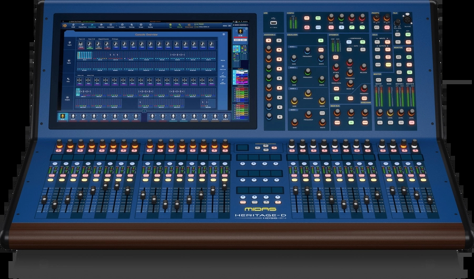
Task: Open the VCAs 1-16 tab
Action: [80, 75]
